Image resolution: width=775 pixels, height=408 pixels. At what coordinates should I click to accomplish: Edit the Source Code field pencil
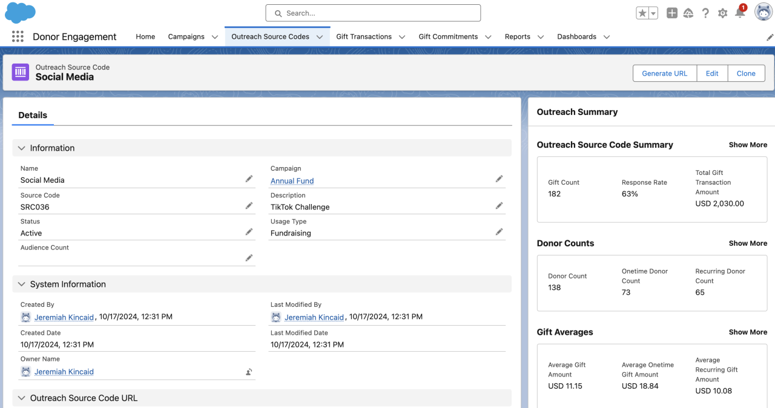(x=249, y=205)
